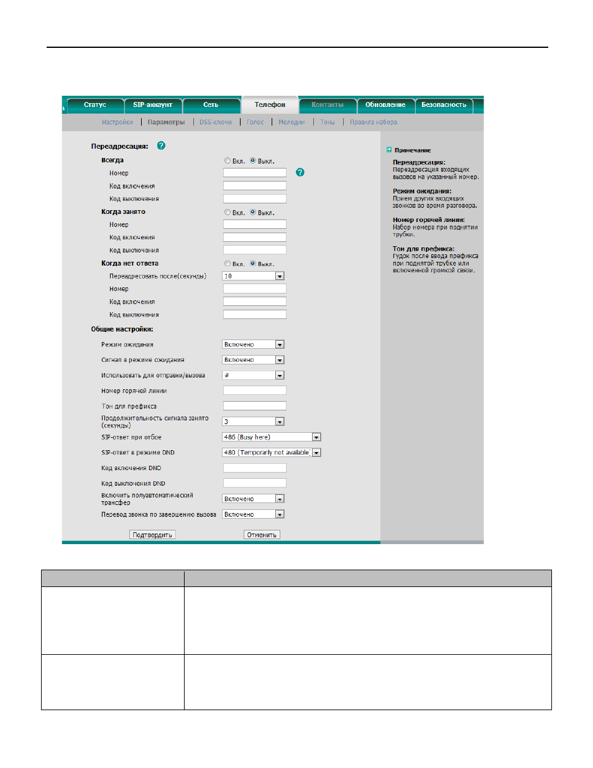This screenshot has width=593, height=768.
Task: Open the Мелодии submenu link
Action: 292,123
